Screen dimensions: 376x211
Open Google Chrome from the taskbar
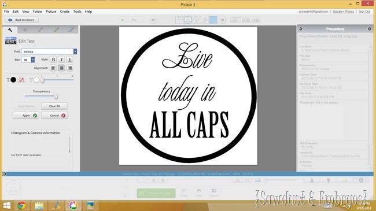21,205
